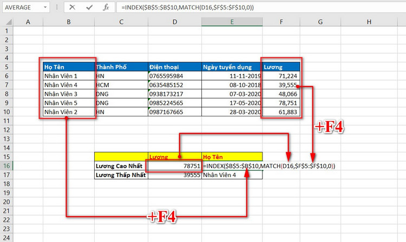Select date cell 11-11-2019
Viewport: 406px width, 242px height.
coord(232,76)
